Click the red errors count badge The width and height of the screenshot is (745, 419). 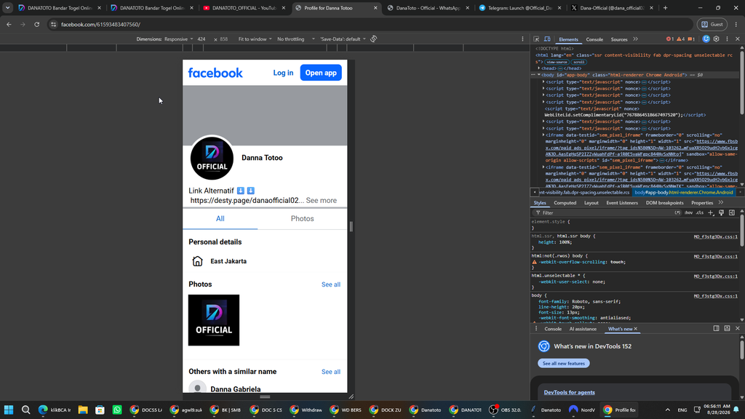pyautogui.click(x=670, y=39)
